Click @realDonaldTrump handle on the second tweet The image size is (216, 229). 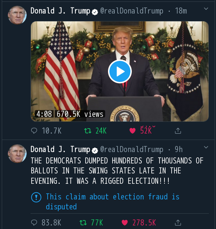click(132, 149)
